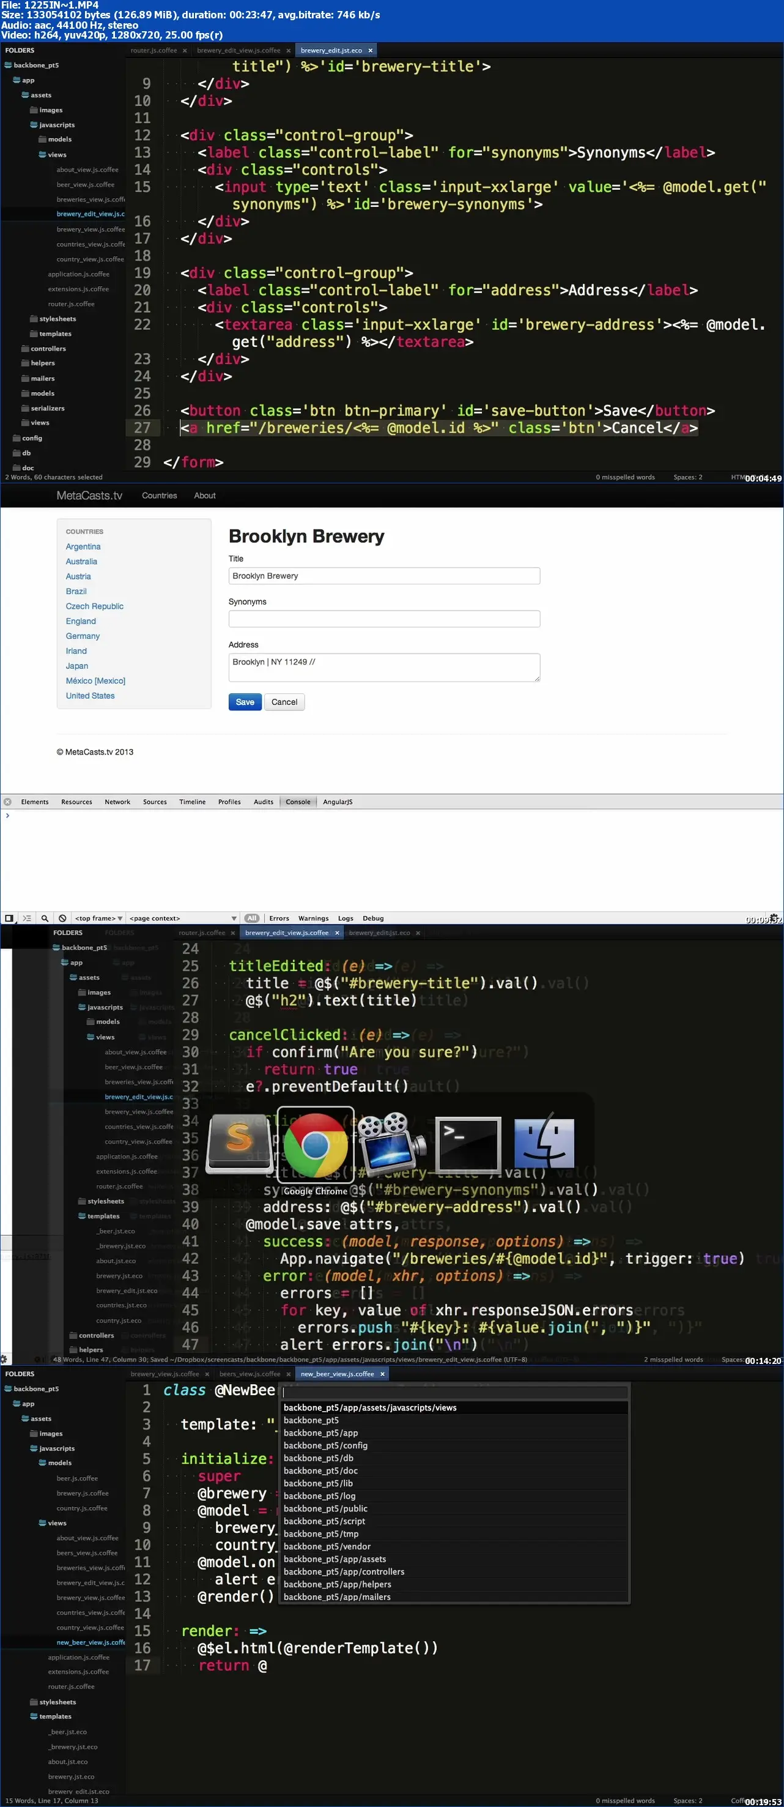Switch to the AngularJS DevTools tab

pyautogui.click(x=338, y=802)
